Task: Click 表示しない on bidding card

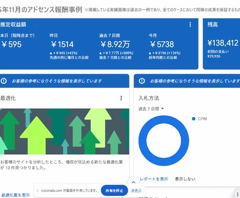Action: 185,179
